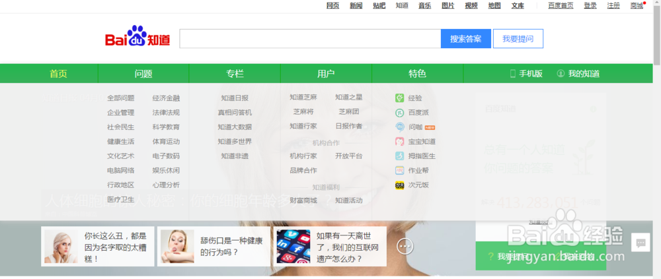Click the chat feedback icon

641,243
